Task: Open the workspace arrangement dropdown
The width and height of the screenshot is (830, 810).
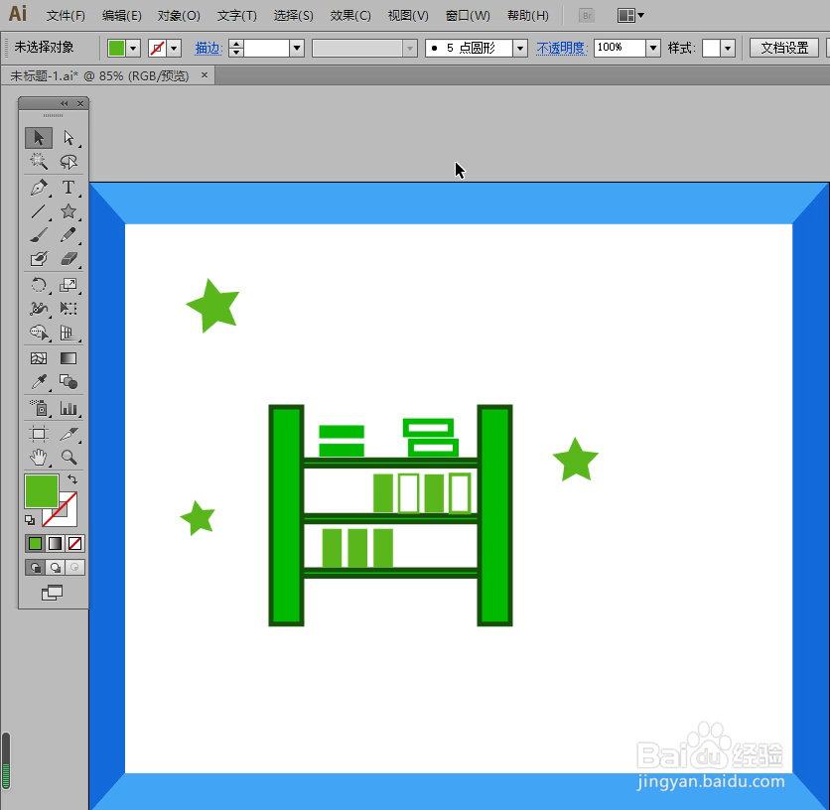Action: [x=630, y=15]
